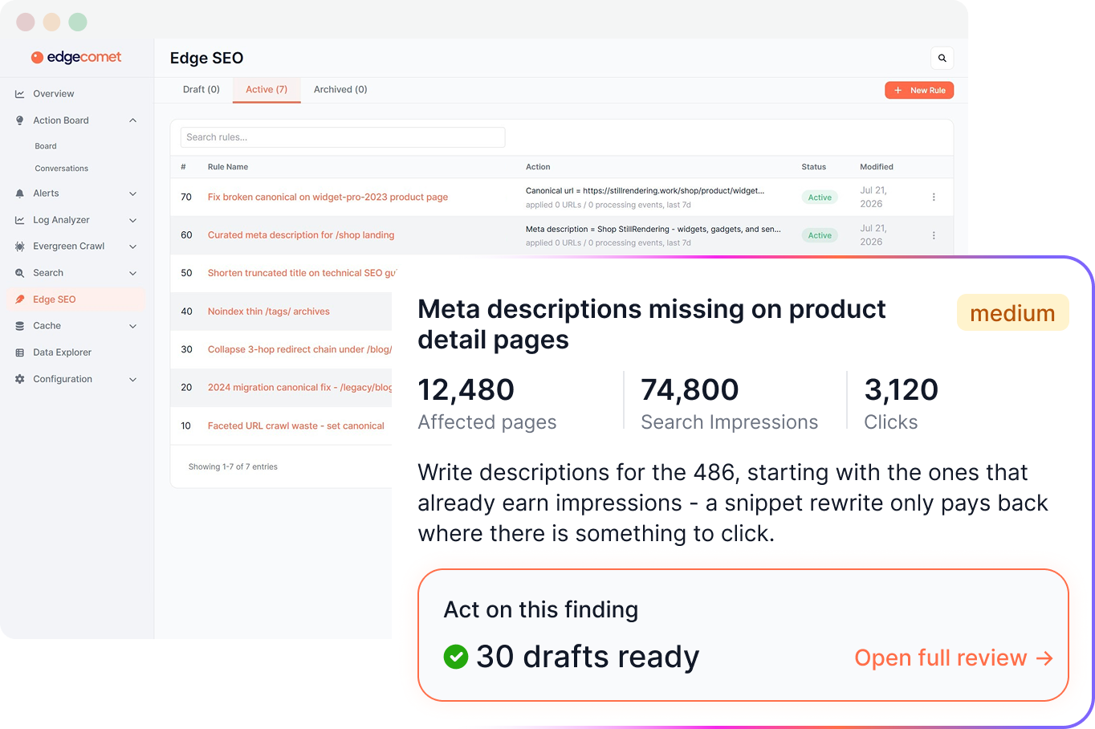Viewport: 1095px width, 729px height.
Task: Expand the Configuration section
Action: click(132, 379)
